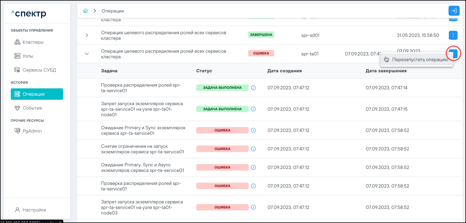Open the three-dot menu for spr-sd01 operation
466x223 pixels.
point(453,35)
